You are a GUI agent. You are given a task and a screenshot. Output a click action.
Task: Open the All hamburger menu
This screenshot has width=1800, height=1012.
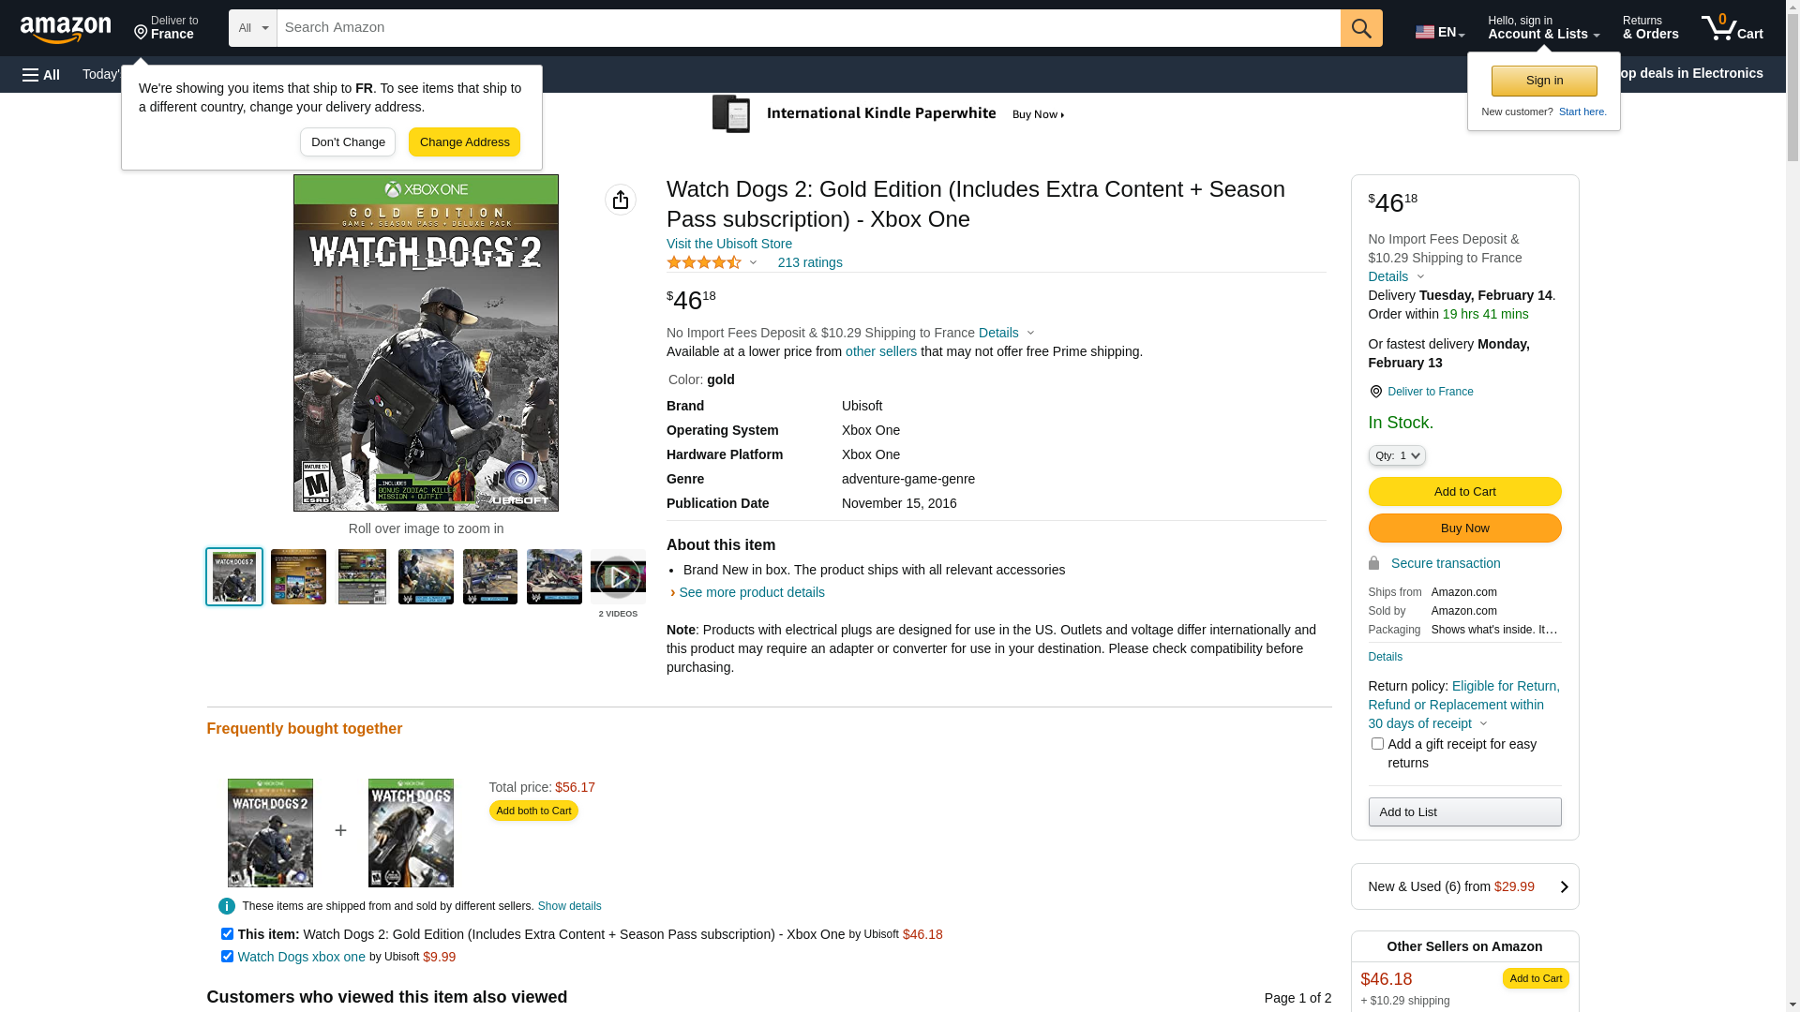[41, 75]
